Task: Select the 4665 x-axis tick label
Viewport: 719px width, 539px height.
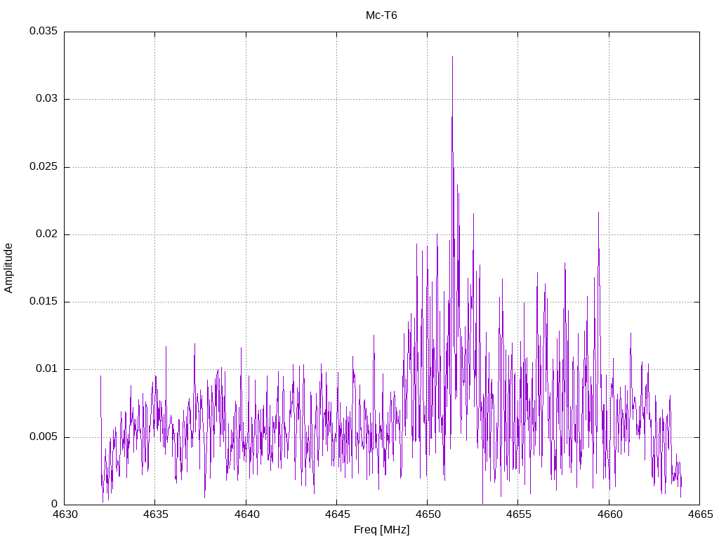Action: click(x=699, y=514)
